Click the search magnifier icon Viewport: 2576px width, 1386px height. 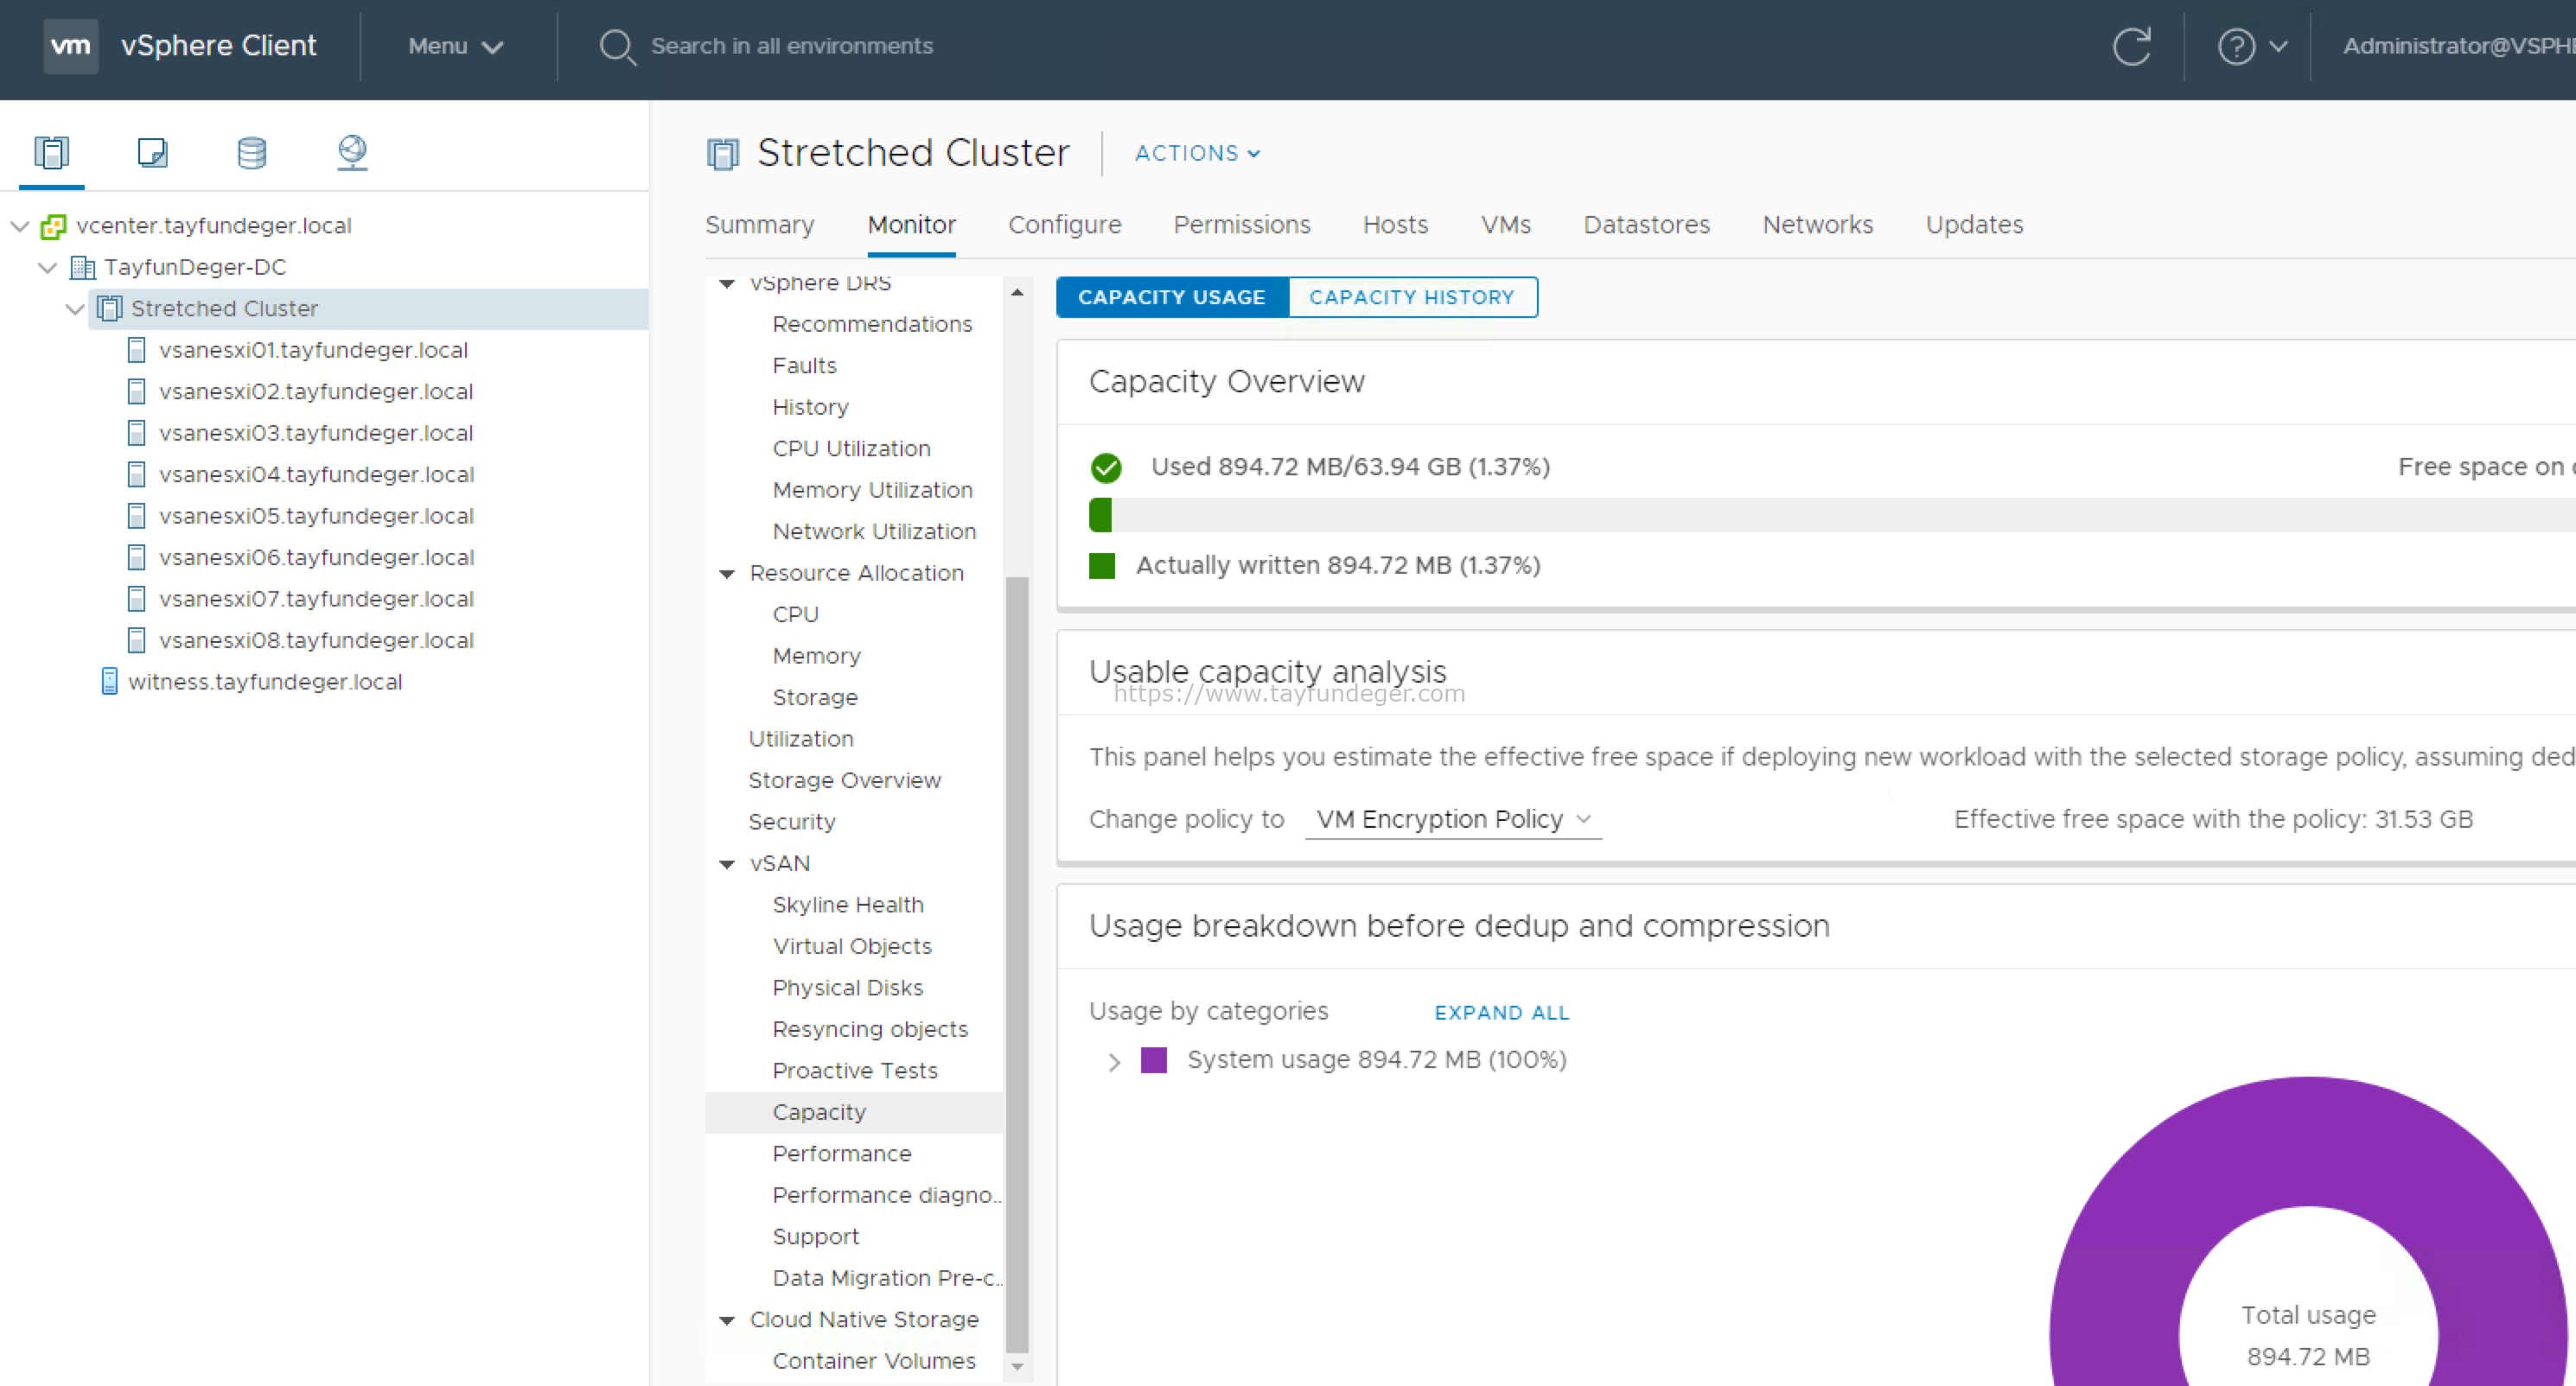pos(617,47)
